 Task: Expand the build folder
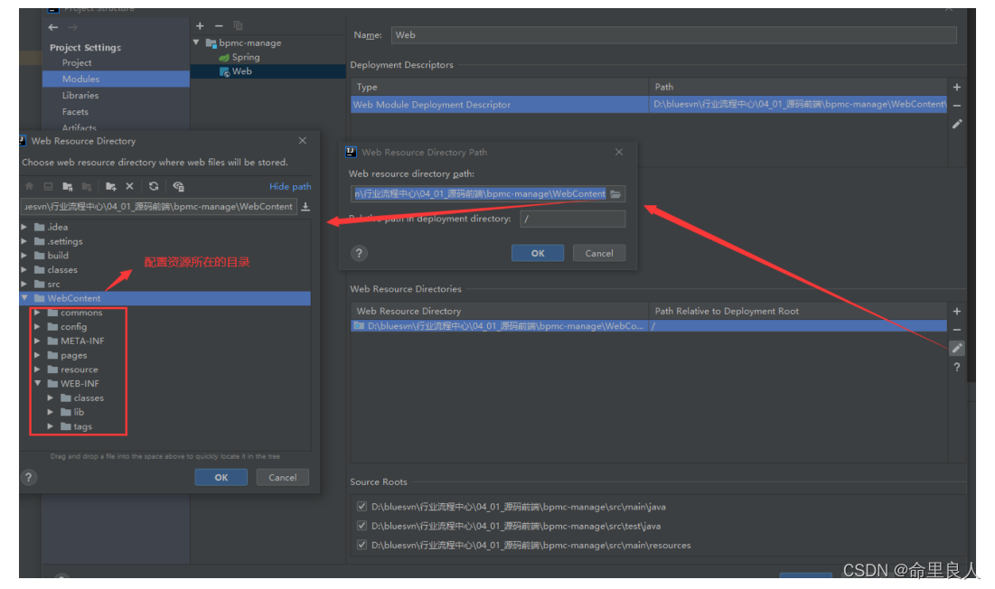pos(24,256)
